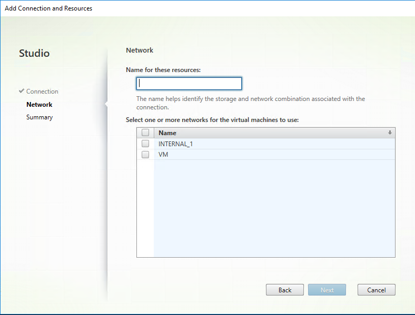Toggle the select-all checkbox in table header
The image size is (415, 315).
click(x=145, y=133)
